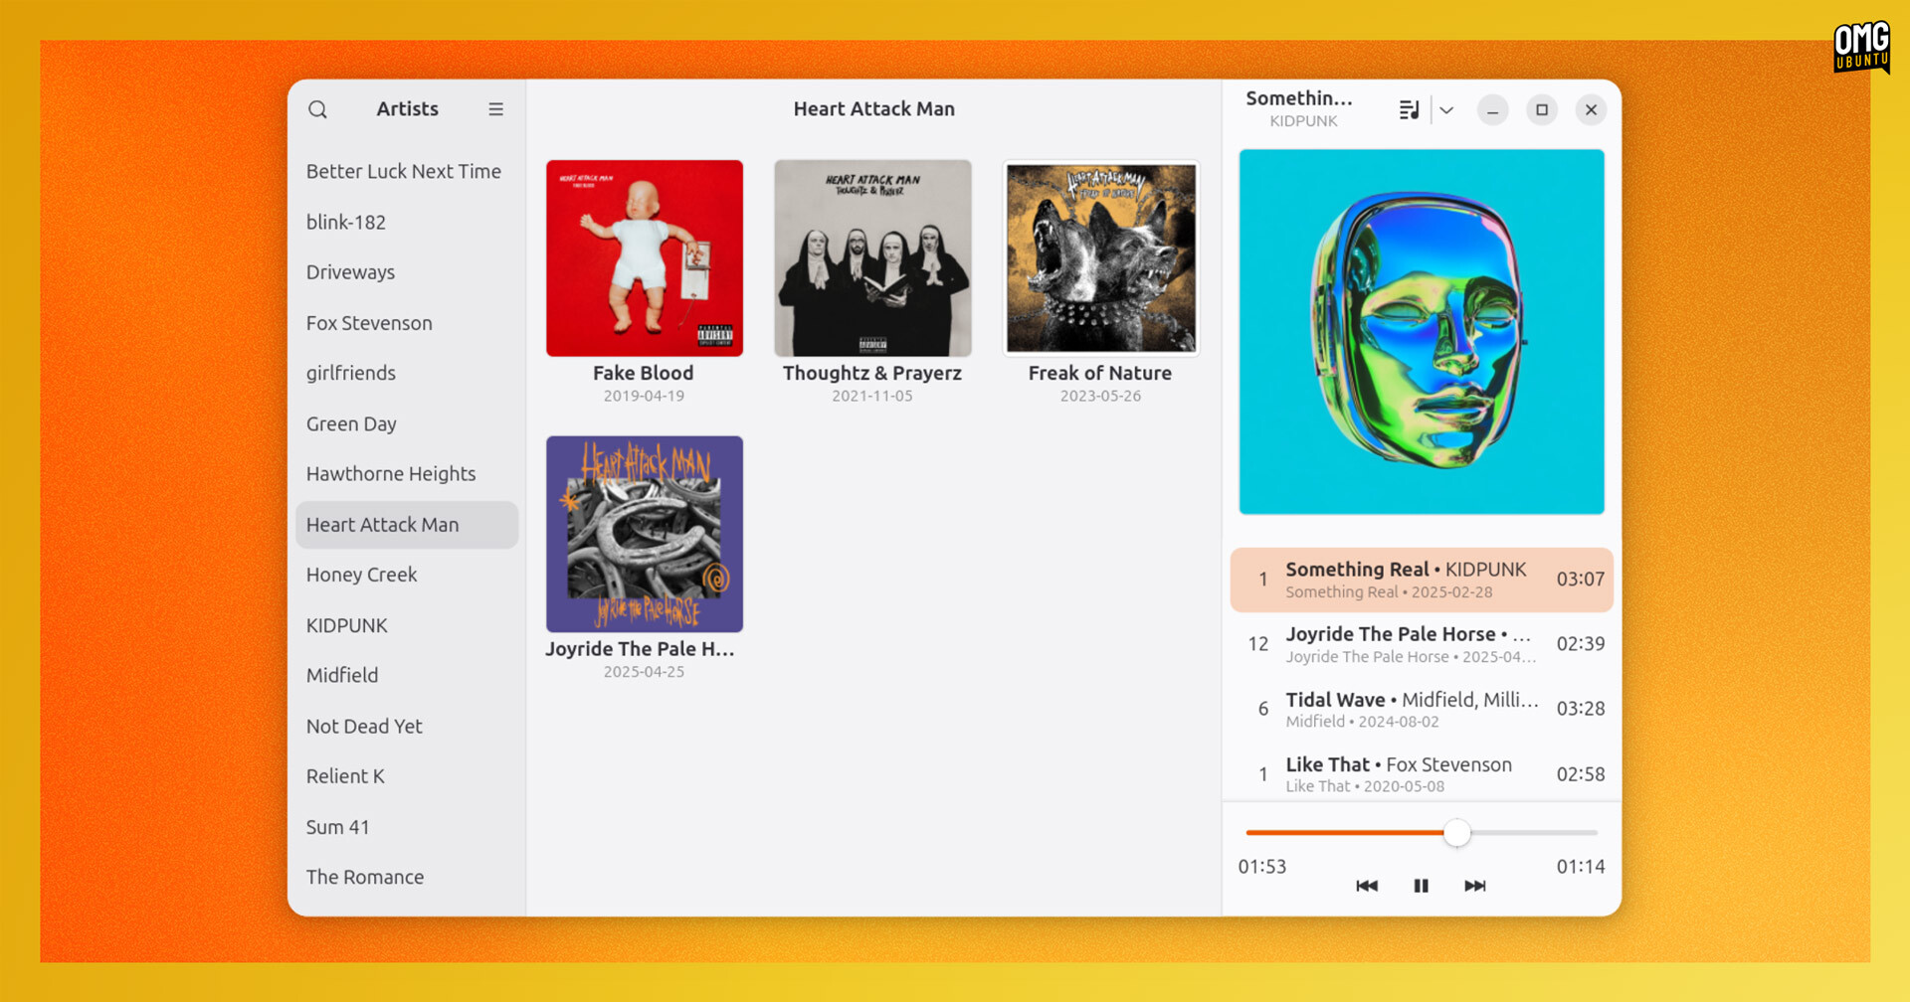
Task: Click the Fake Blood album title
Action: [x=644, y=373]
